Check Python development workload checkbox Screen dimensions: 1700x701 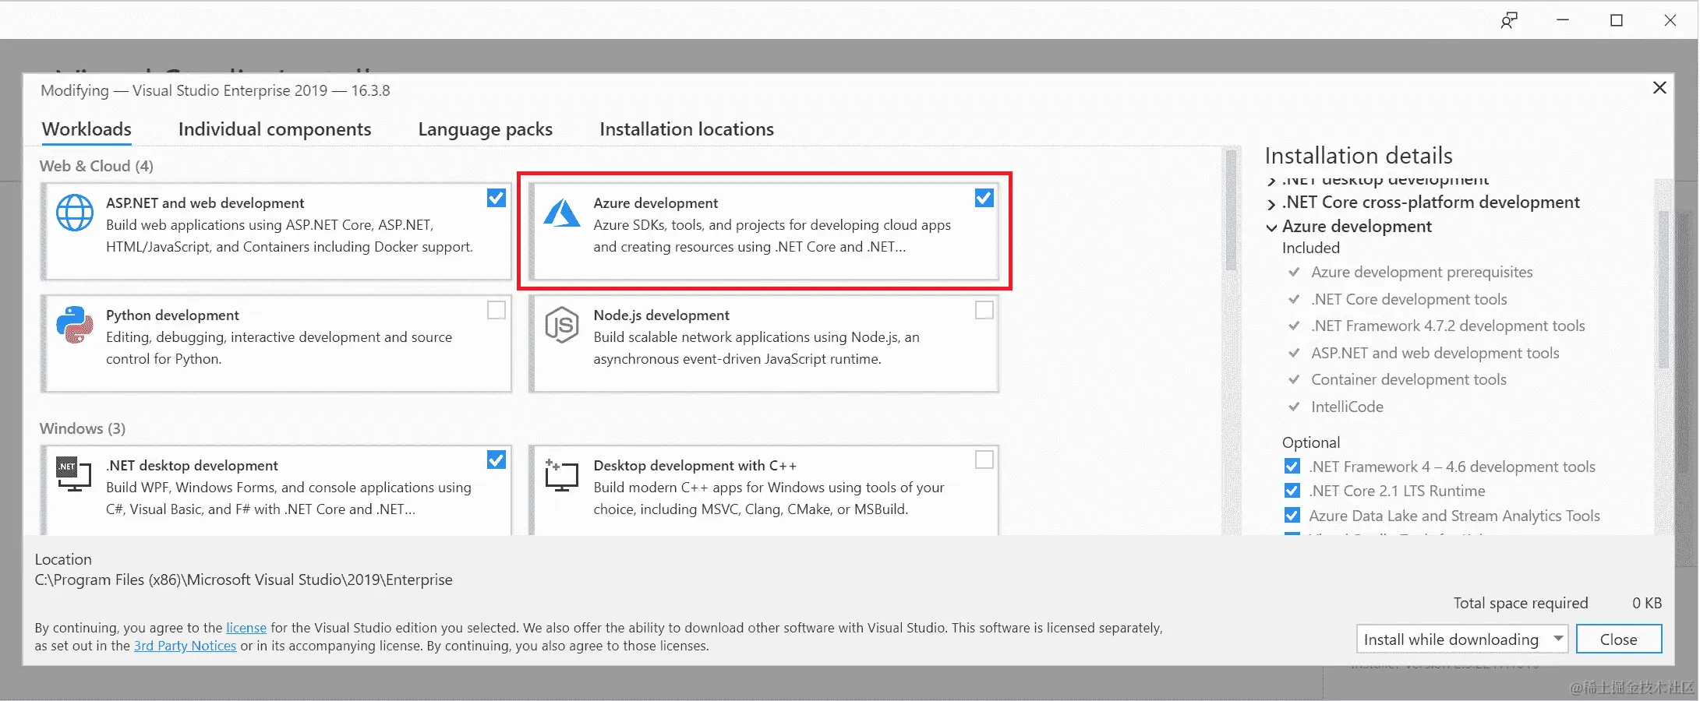pyautogui.click(x=497, y=310)
